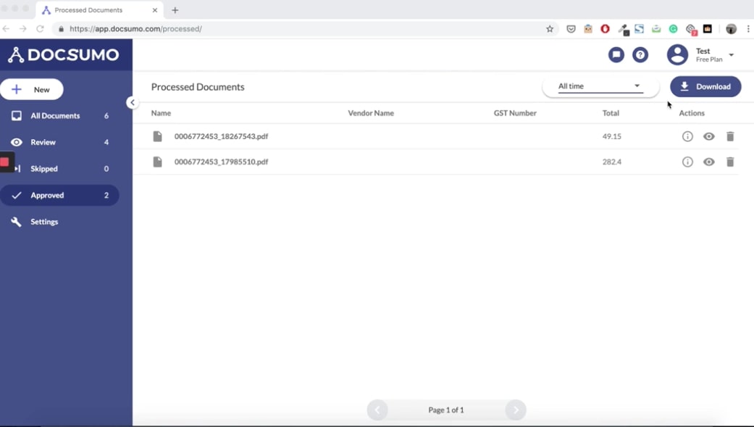This screenshot has height=427, width=754.
Task: Click the info icon for 0006772453_18267543.pdf
Action: pos(687,136)
